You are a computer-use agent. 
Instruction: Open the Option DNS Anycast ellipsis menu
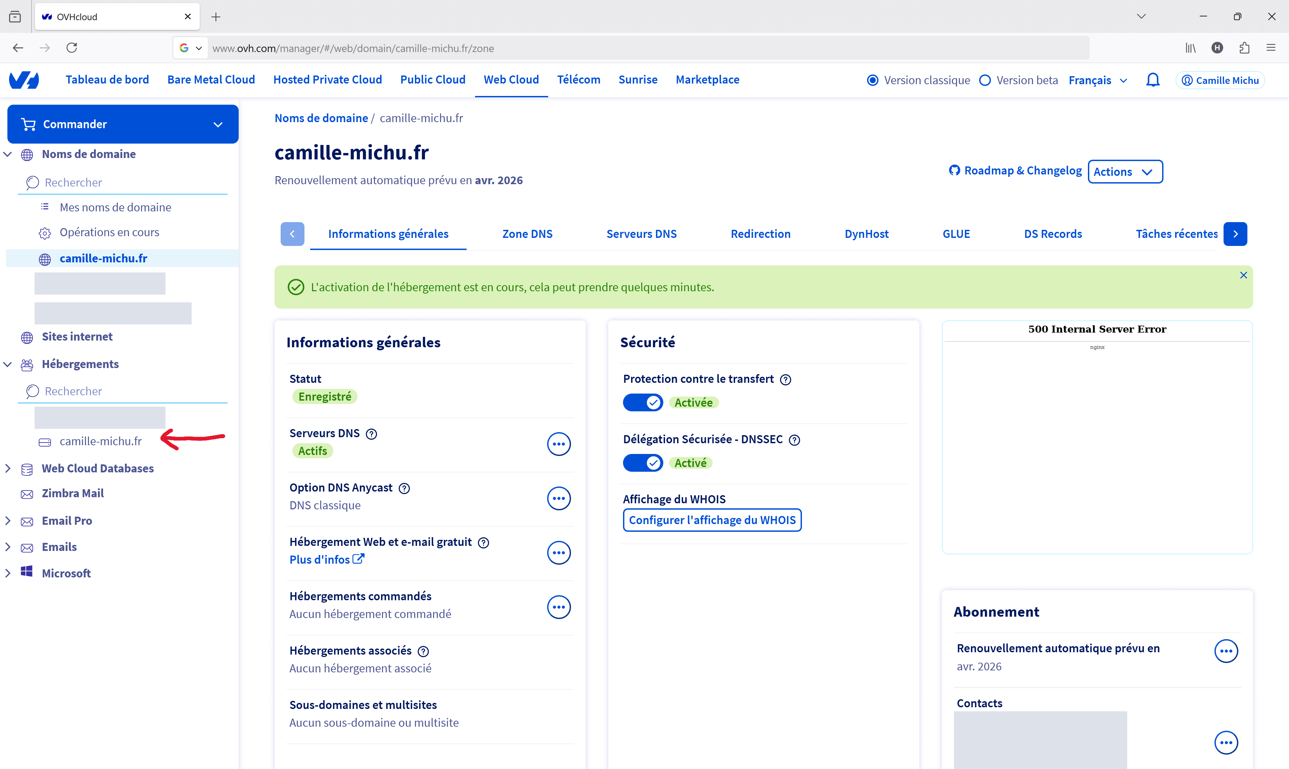pyautogui.click(x=558, y=499)
